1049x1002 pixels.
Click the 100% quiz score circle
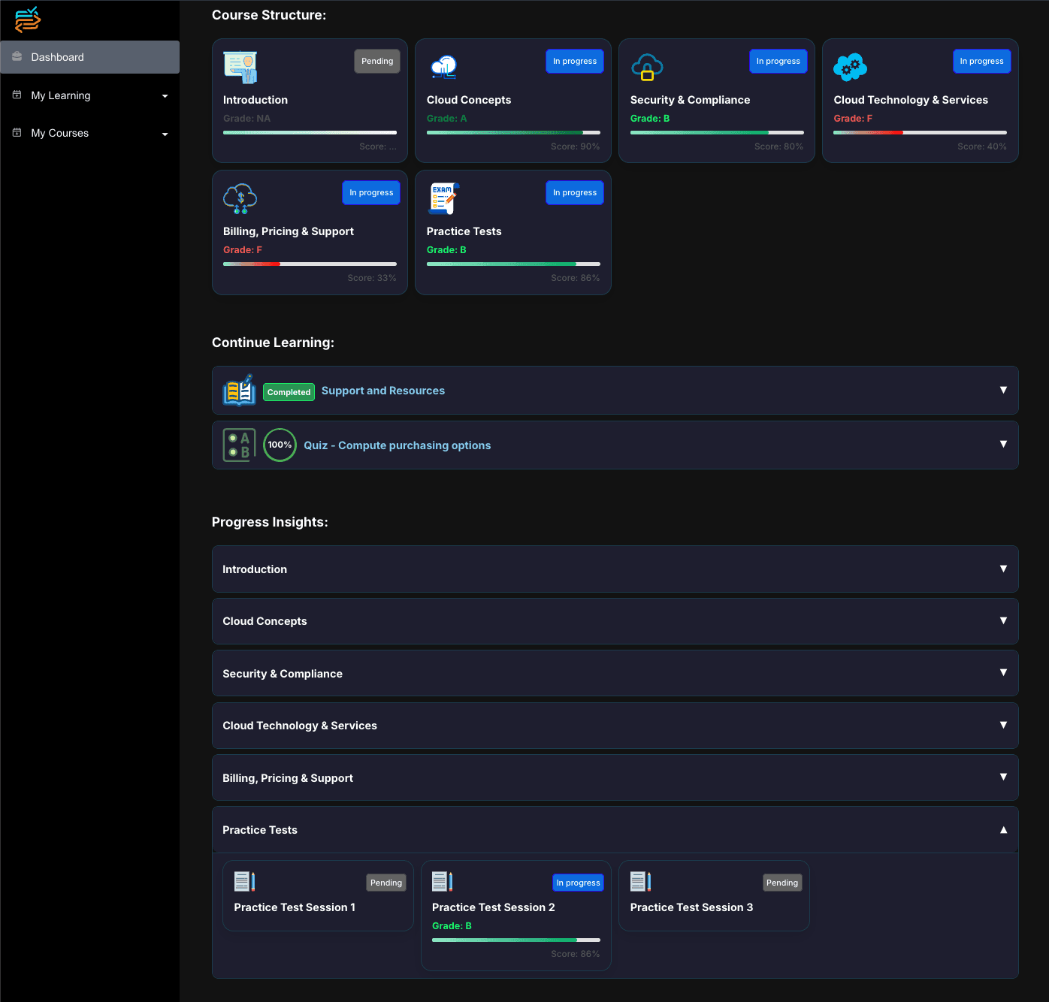click(280, 445)
